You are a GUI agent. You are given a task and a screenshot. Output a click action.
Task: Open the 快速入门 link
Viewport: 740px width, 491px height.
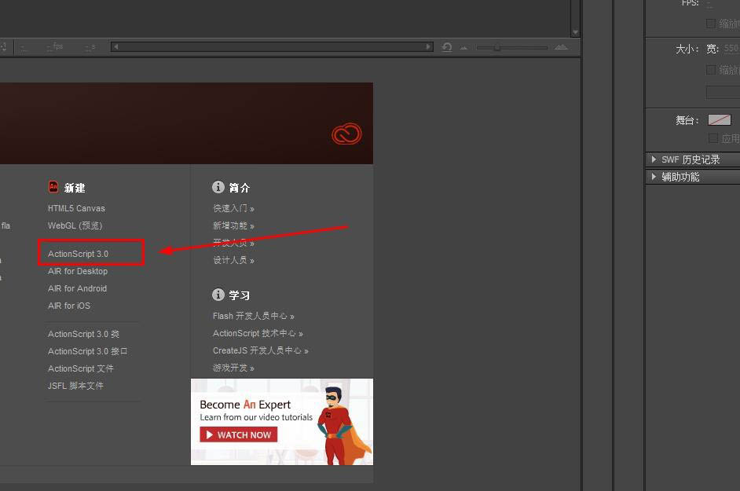tap(233, 208)
